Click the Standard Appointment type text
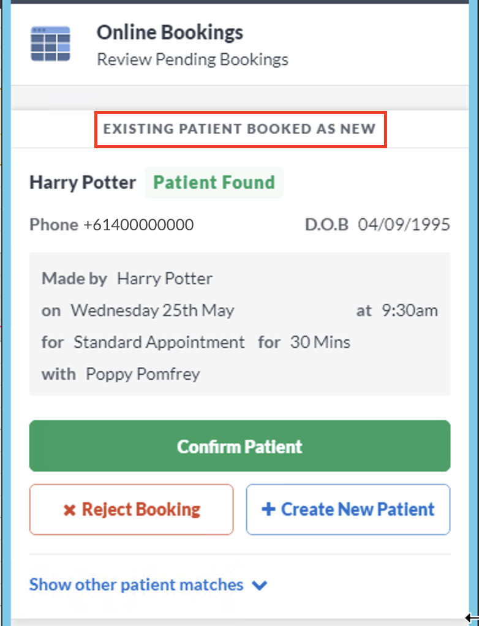This screenshot has height=626, width=479. [159, 342]
